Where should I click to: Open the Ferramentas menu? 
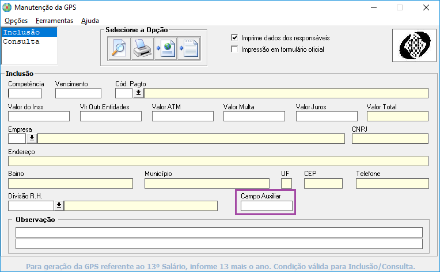coord(54,21)
